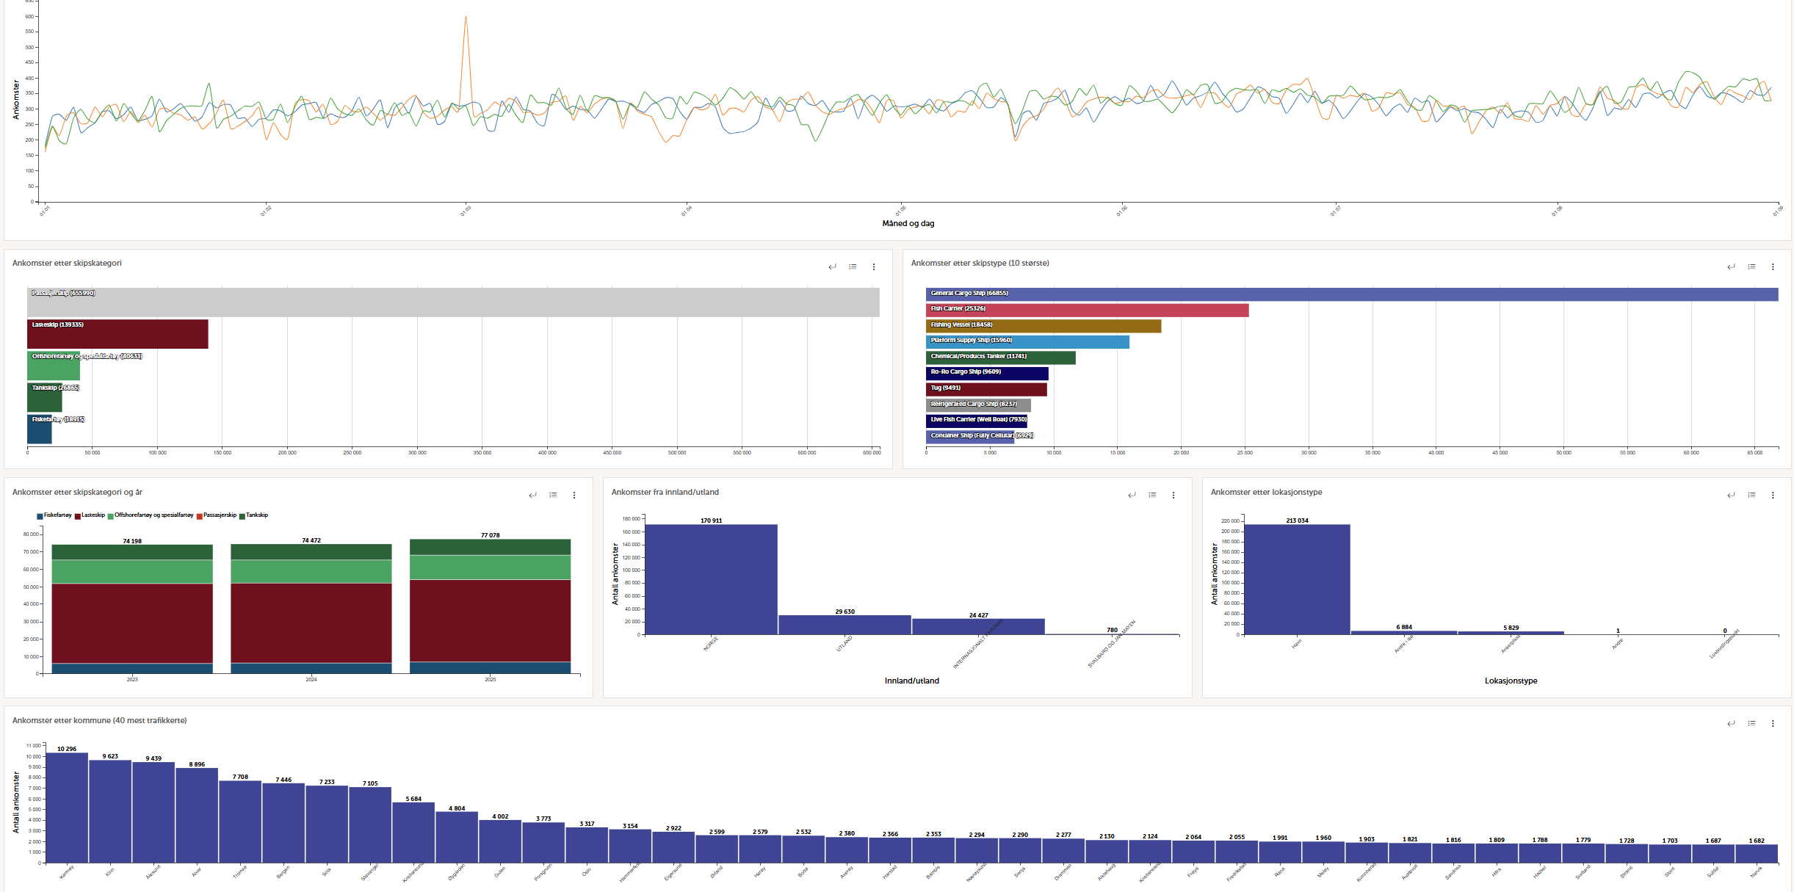This screenshot has width=1794, height=892.
Task: Open three-dot menu on skipstype chart
Action: [1773, 266]
